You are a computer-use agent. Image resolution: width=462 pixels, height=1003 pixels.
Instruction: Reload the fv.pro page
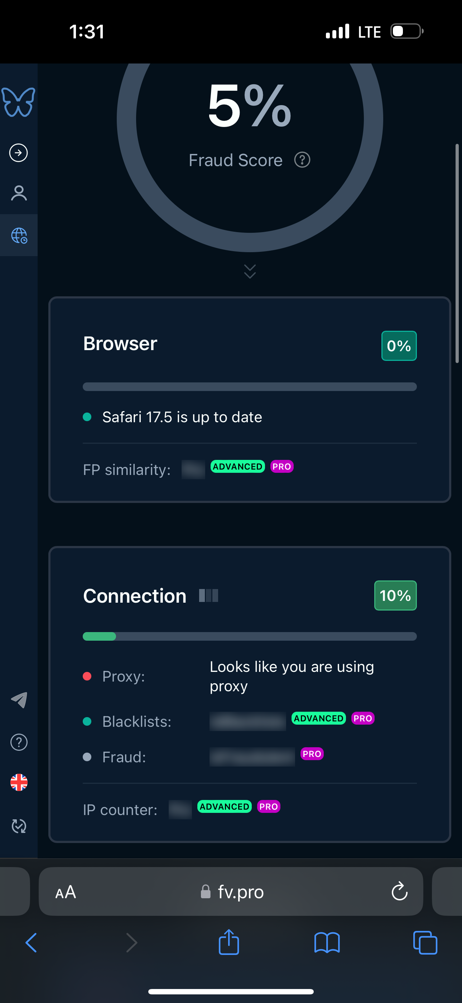point(399,891)
